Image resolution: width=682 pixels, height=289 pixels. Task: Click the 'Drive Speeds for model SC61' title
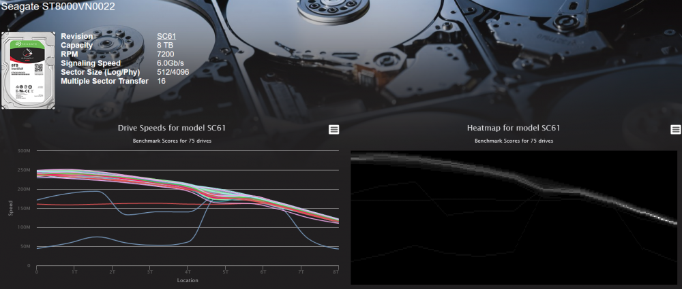[x=172, y=128]
